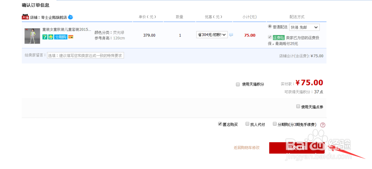The height and width of the screenshot is (169, 372).
Task: Enable the 使用天猫积分 checkbox
Action: [238, 84]
